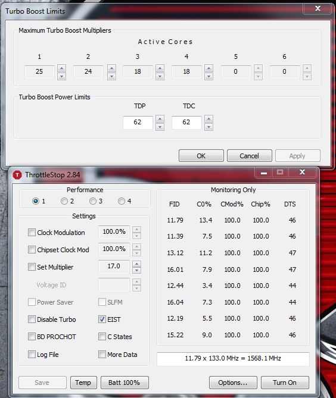The image size is (336, 398).
Task: Select Performance profile 3 radio button
Action: pyautogui.click(x=93, y=201)
